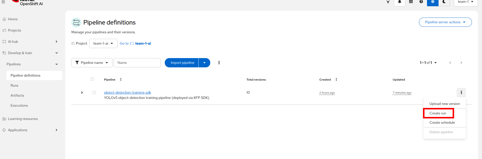Open object-detection-training-sdk pipeline link
Viewport: 482px width, 159px height.
(127, 92)
